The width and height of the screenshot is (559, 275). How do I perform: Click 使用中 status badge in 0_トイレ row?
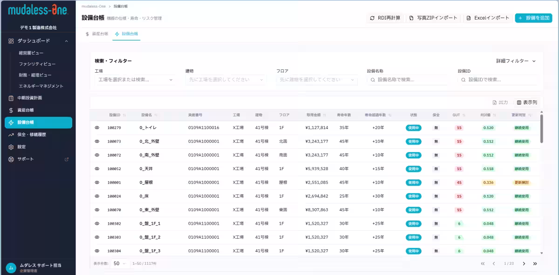pyautogui.click(x=413, y=128)
